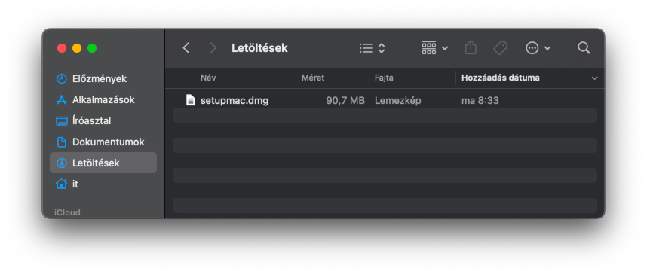647x274 pixels.
Task: Sort by the Fajta column header
Action: coord(384,78)
